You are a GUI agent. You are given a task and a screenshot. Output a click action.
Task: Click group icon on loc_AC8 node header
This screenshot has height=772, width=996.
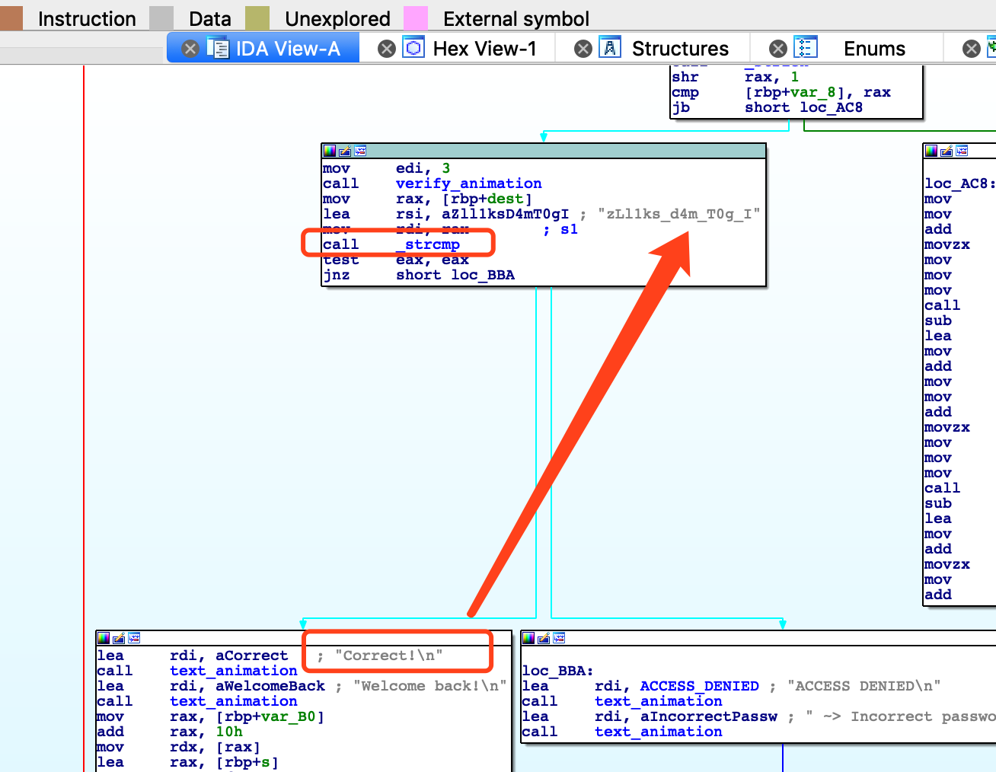click(962, 151)
